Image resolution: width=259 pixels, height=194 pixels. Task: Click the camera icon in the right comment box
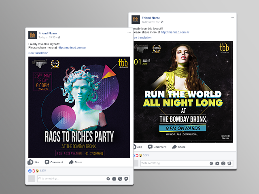[217, 163]
